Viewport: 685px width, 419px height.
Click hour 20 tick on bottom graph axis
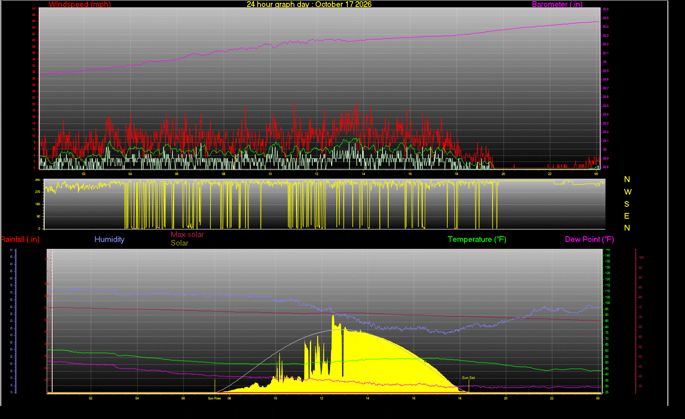pyautogui.click(x=506, y=398)
